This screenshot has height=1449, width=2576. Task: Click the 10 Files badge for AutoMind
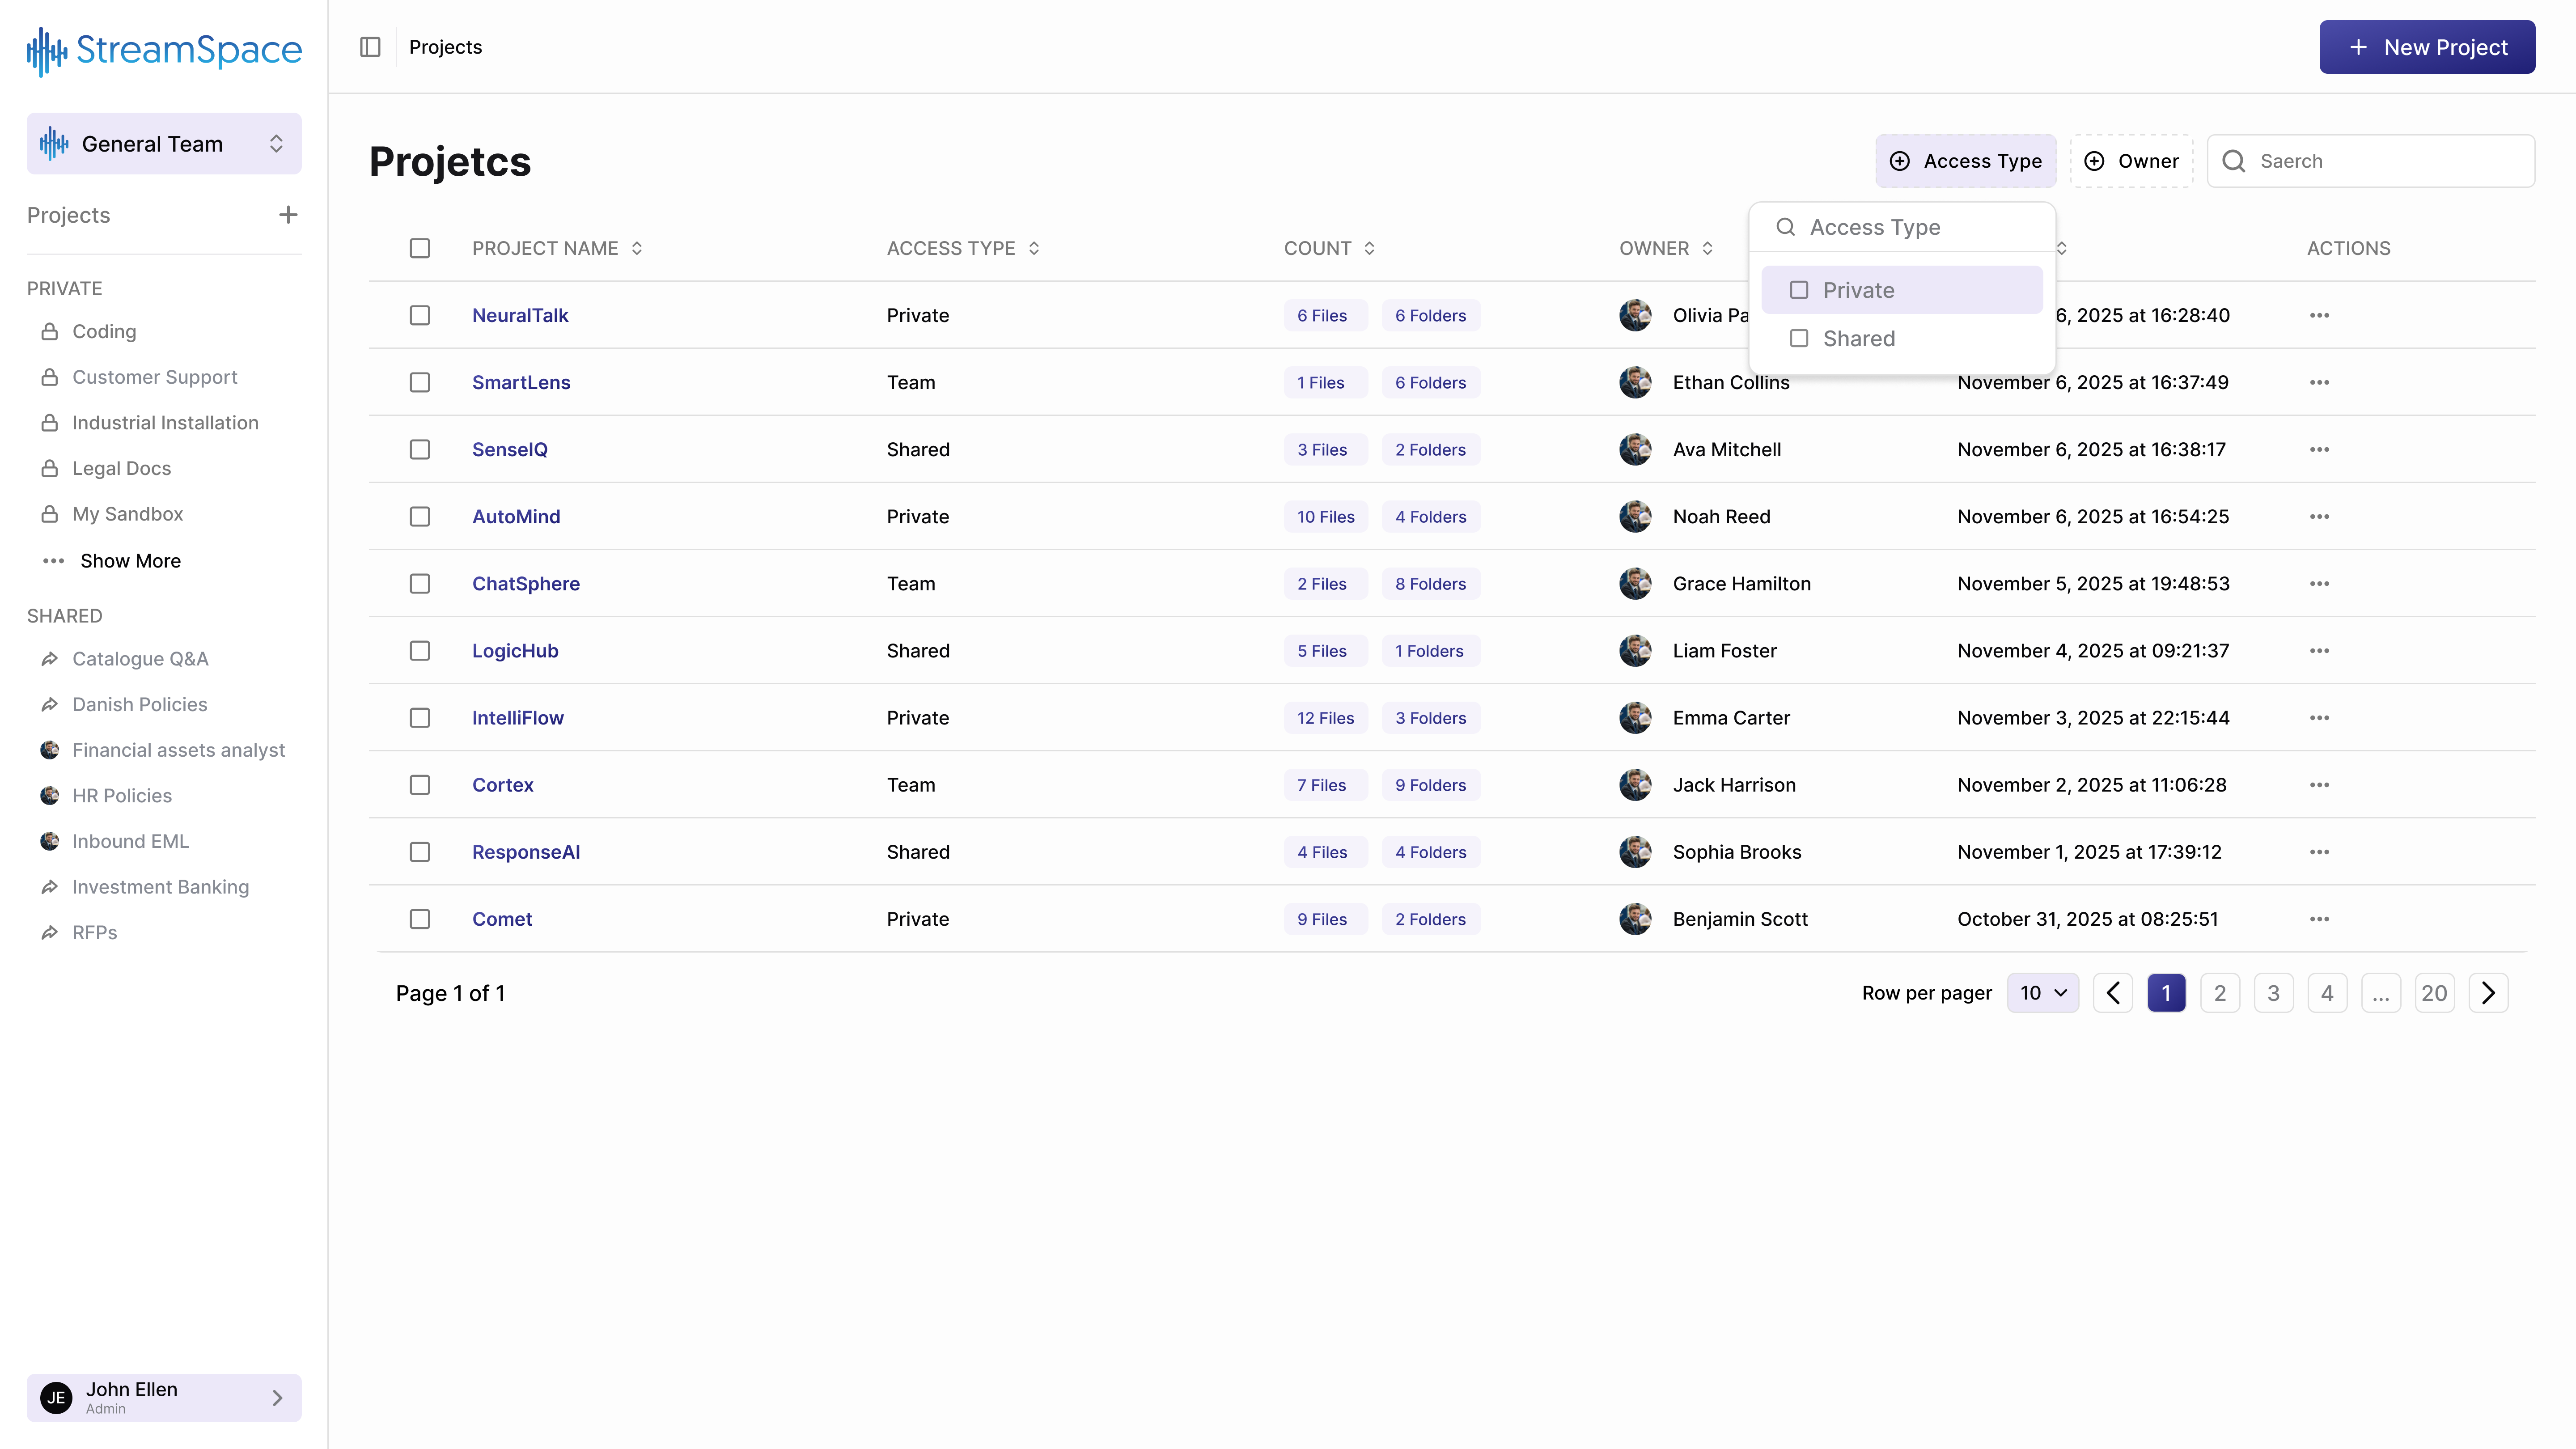(x=1325, y=516)
